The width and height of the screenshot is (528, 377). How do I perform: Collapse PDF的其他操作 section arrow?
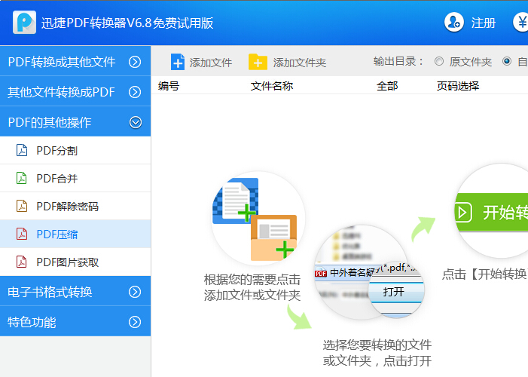point(136,122)
